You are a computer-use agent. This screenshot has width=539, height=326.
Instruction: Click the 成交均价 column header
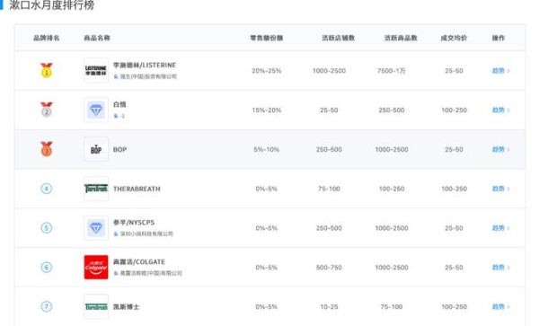(x=454, y=38)
